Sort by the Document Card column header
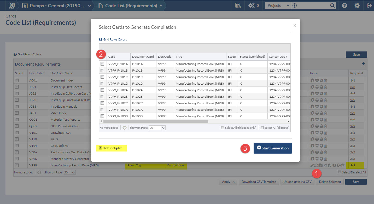Screen dimensions: 374x204 pyautogui.click(x=143, y=57)
